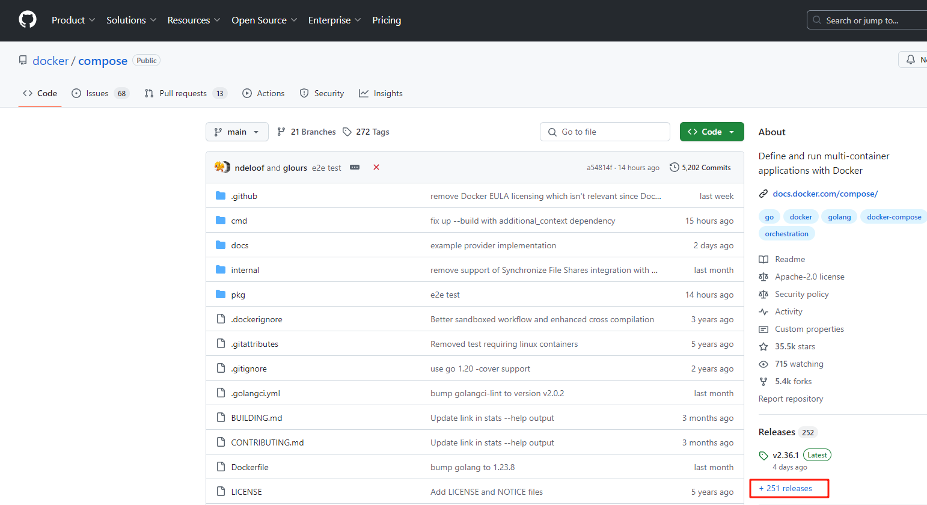Click the .dockerignore file icon
Image resolution: width=927 pixels, height=505 pixels.
coord(221,319)
